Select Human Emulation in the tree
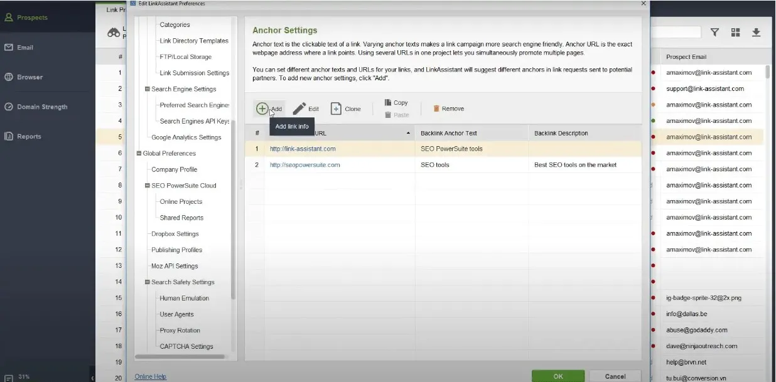 coord(184,299)
